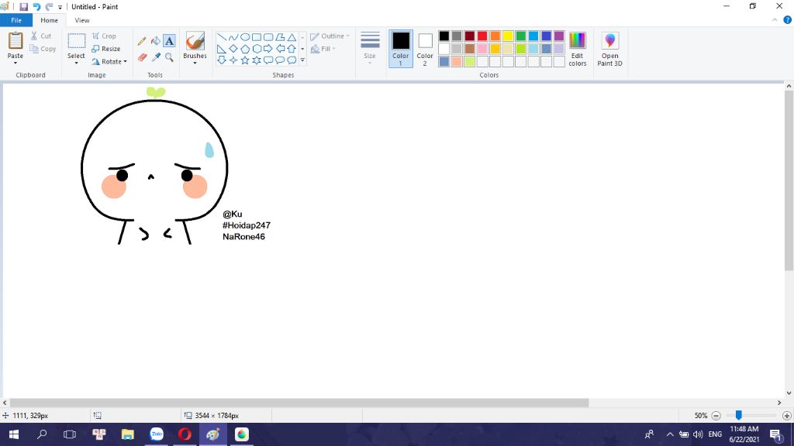Choose the Triangle shape
Image resolution: width=794 pixels, height=446 pixels.
pyautogui.click(x=292, y=37)
